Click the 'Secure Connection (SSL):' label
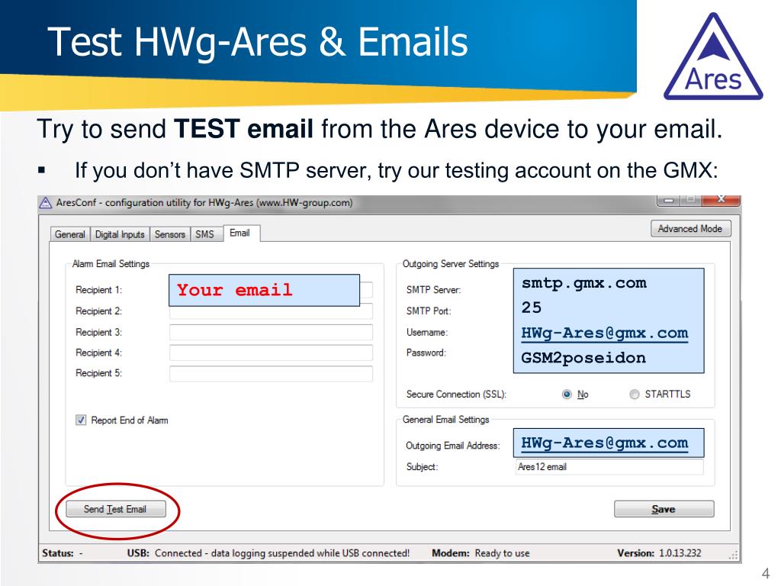The image size is (781, 586). click(456, 394)
